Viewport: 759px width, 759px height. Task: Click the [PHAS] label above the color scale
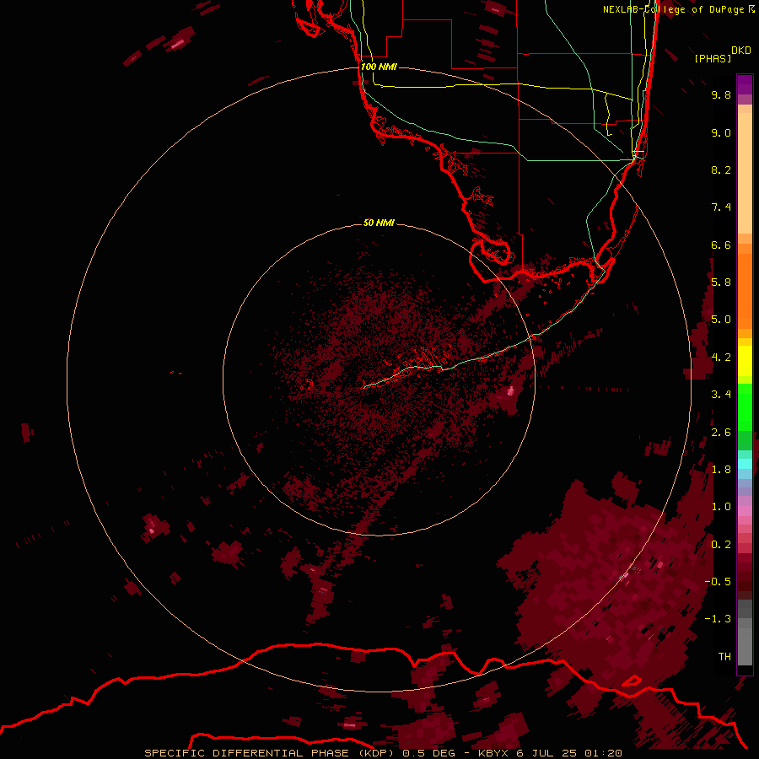pos(713,58)
